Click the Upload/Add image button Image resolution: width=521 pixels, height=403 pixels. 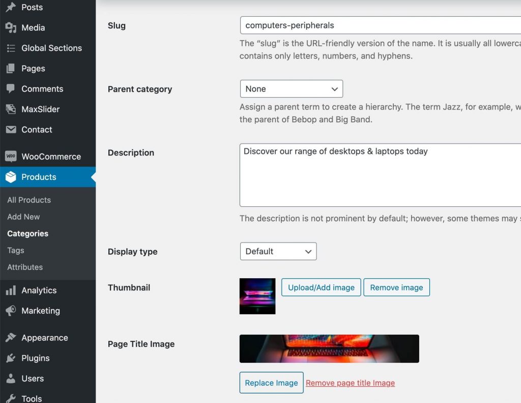(x=321, y=287)
